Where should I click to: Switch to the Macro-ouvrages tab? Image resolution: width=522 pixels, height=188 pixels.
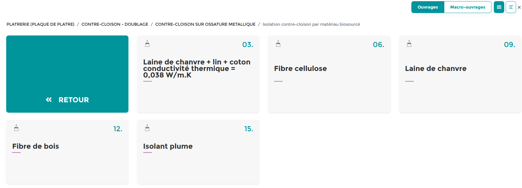point(467,7)
